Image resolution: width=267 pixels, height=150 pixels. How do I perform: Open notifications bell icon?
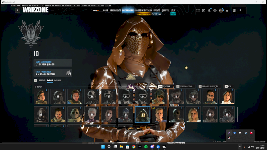pyautogui.click(x=209, y=10)
